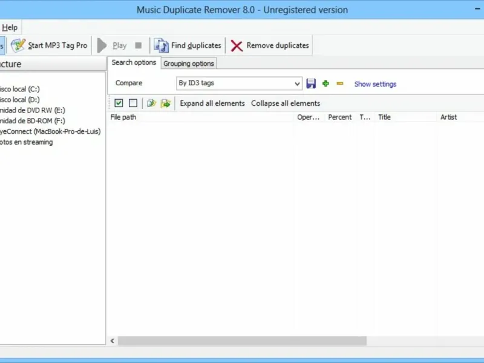The width and height of the screenshot is (484, 363).
Task: Click Find duplicates in the toolbar
Action: click(188, 45)
